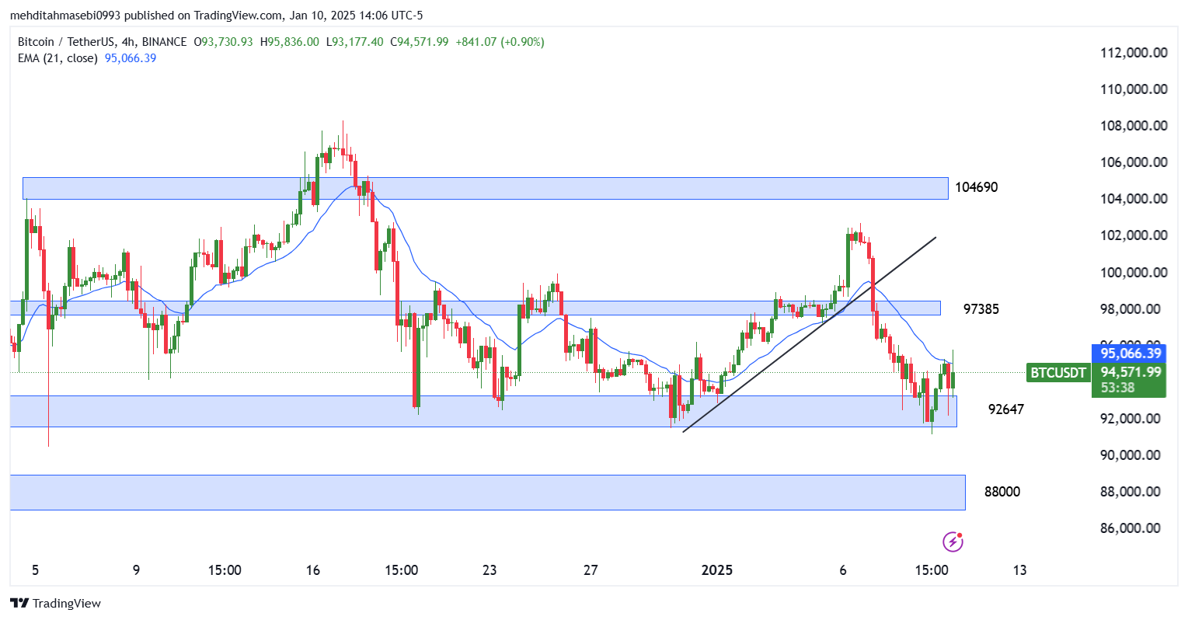This screenshot has width=1188, height=620.
Task: Click the H95,836.00 high value
Action: [x=290, y=42]
